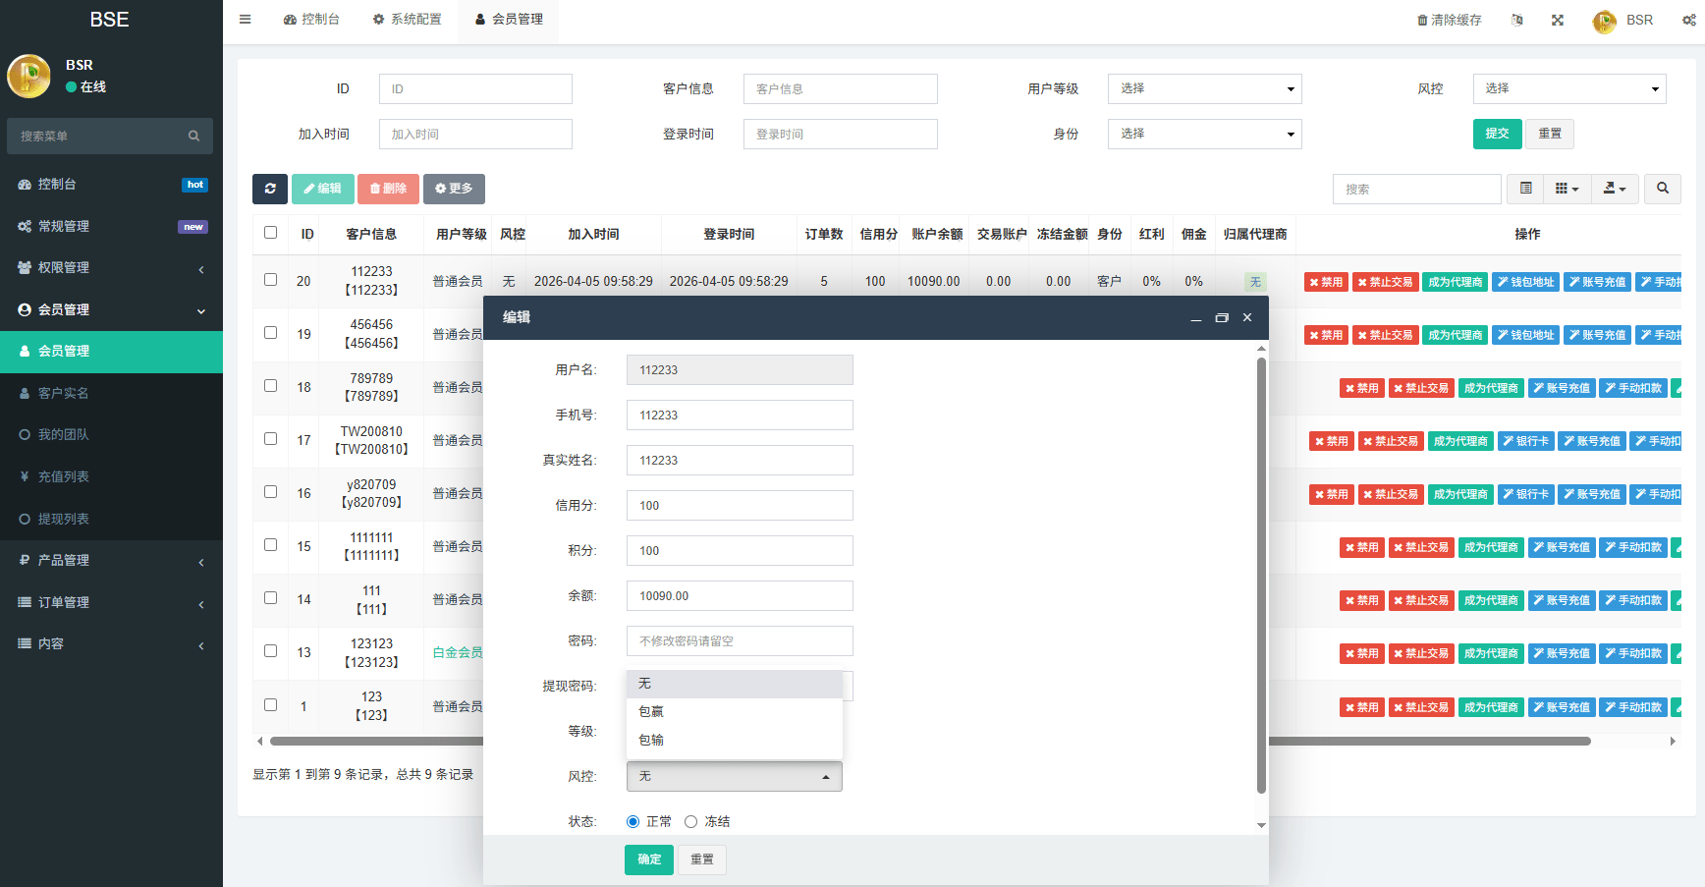
Task: Open the advanced search magnifier icon
Action: pyautogui.click(x=1663, y=189)
